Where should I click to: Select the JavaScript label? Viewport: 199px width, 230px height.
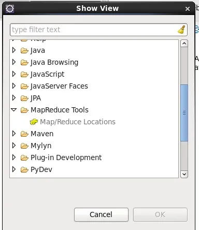click(x=47, y=75)
